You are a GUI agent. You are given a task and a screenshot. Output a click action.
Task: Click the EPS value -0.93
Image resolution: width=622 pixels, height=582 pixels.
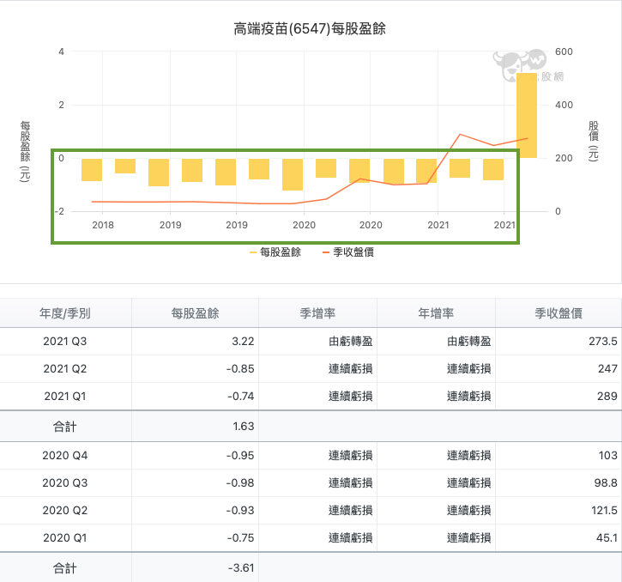[x=240, y=510]
